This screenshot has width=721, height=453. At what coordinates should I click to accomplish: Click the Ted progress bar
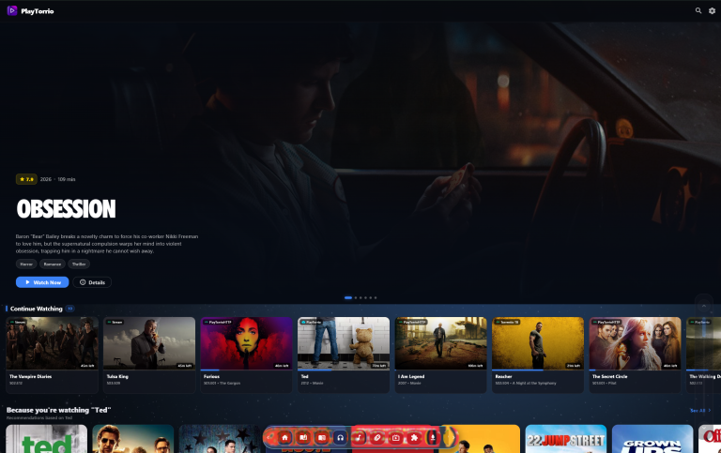click(344, 370)
